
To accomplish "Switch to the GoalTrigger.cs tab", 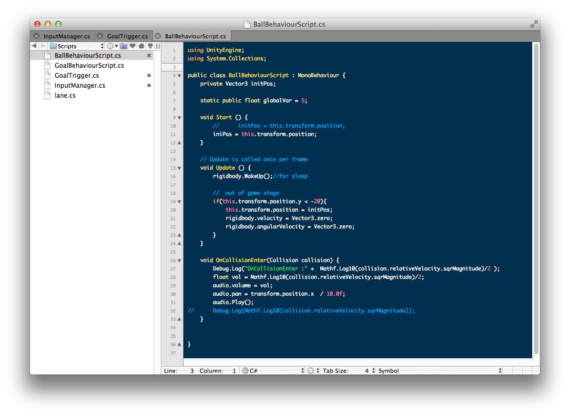I will [127, 36].
